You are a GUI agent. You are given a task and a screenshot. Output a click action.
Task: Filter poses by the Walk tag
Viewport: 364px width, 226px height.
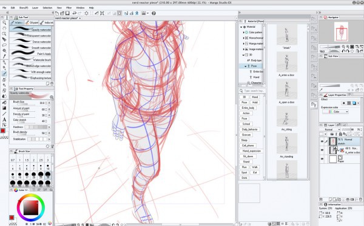pos(255,167)
